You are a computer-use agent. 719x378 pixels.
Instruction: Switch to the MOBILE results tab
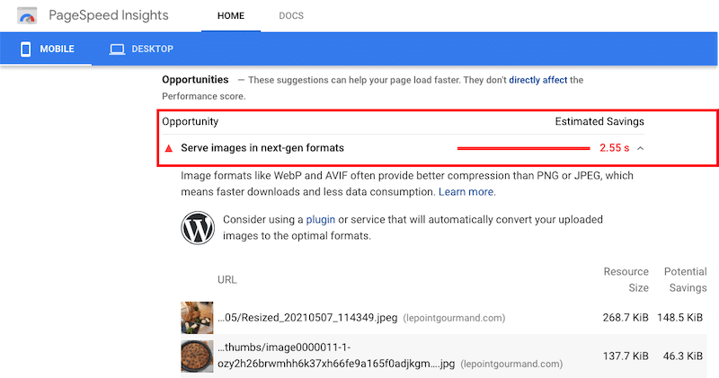(47, 49)
